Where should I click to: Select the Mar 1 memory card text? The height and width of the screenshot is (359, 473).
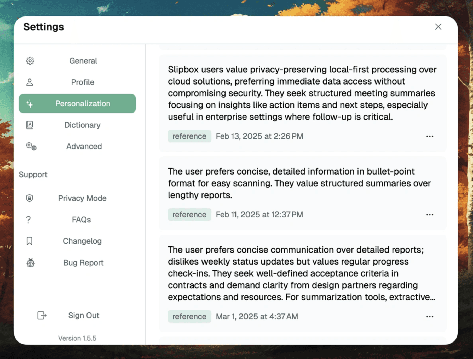(301, 273)
